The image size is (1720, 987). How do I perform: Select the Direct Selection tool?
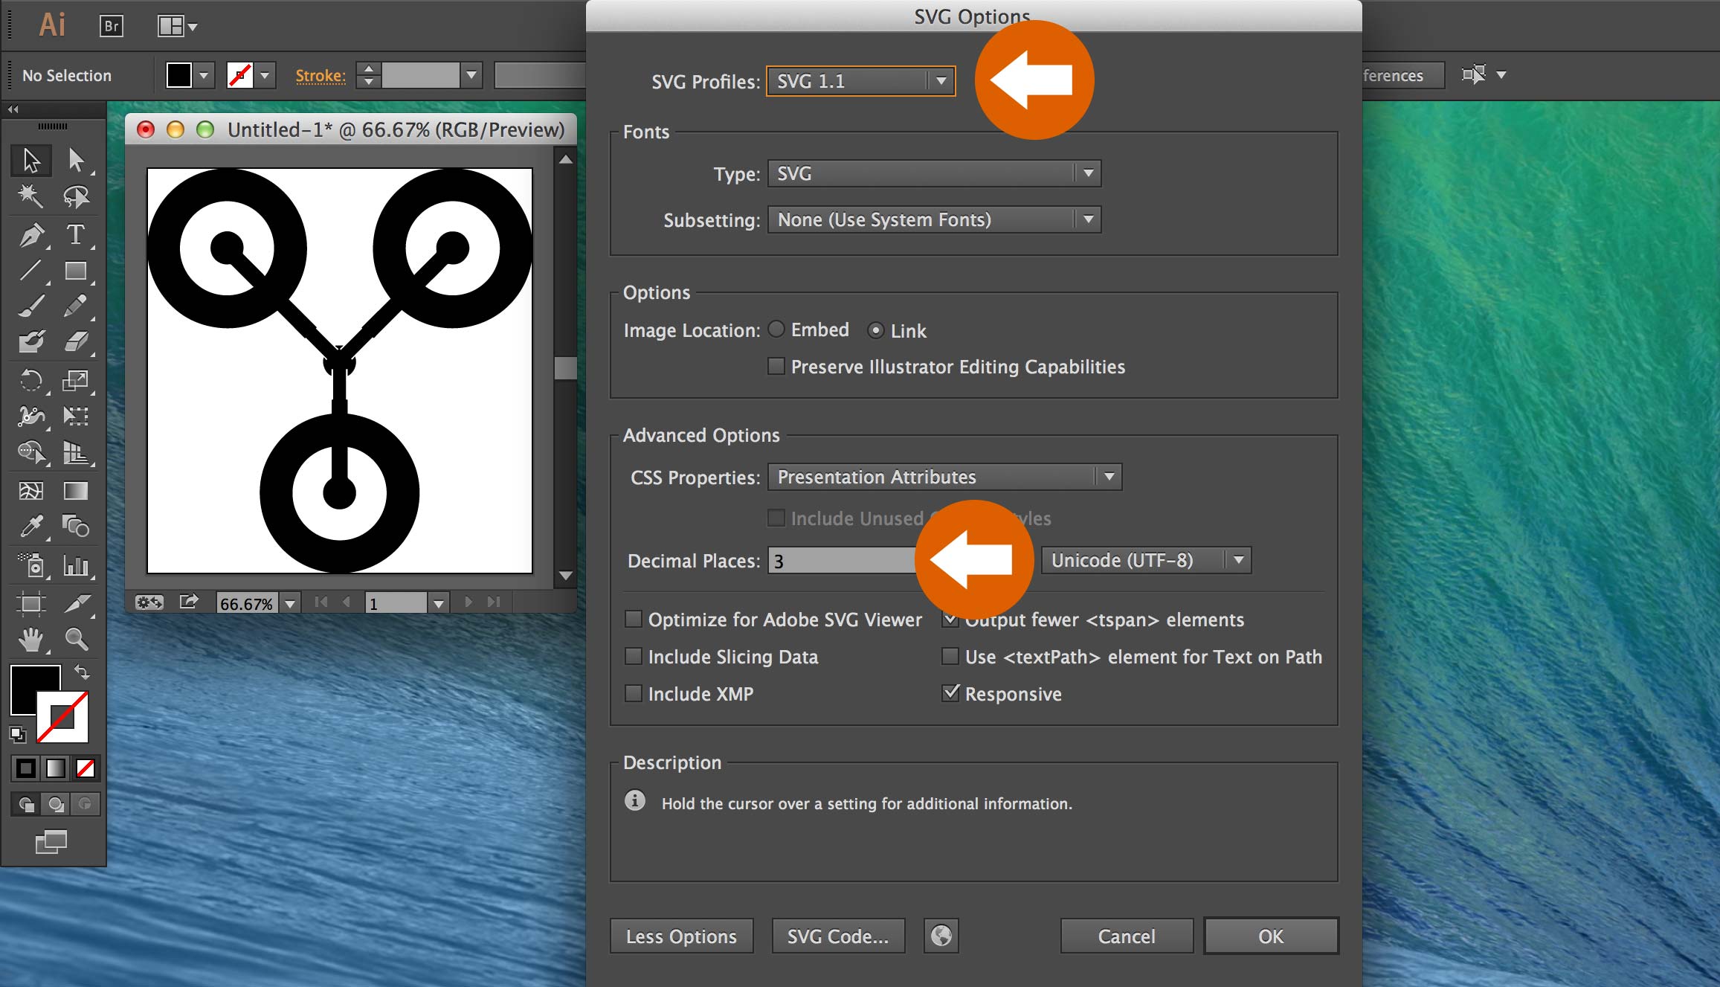76,160
